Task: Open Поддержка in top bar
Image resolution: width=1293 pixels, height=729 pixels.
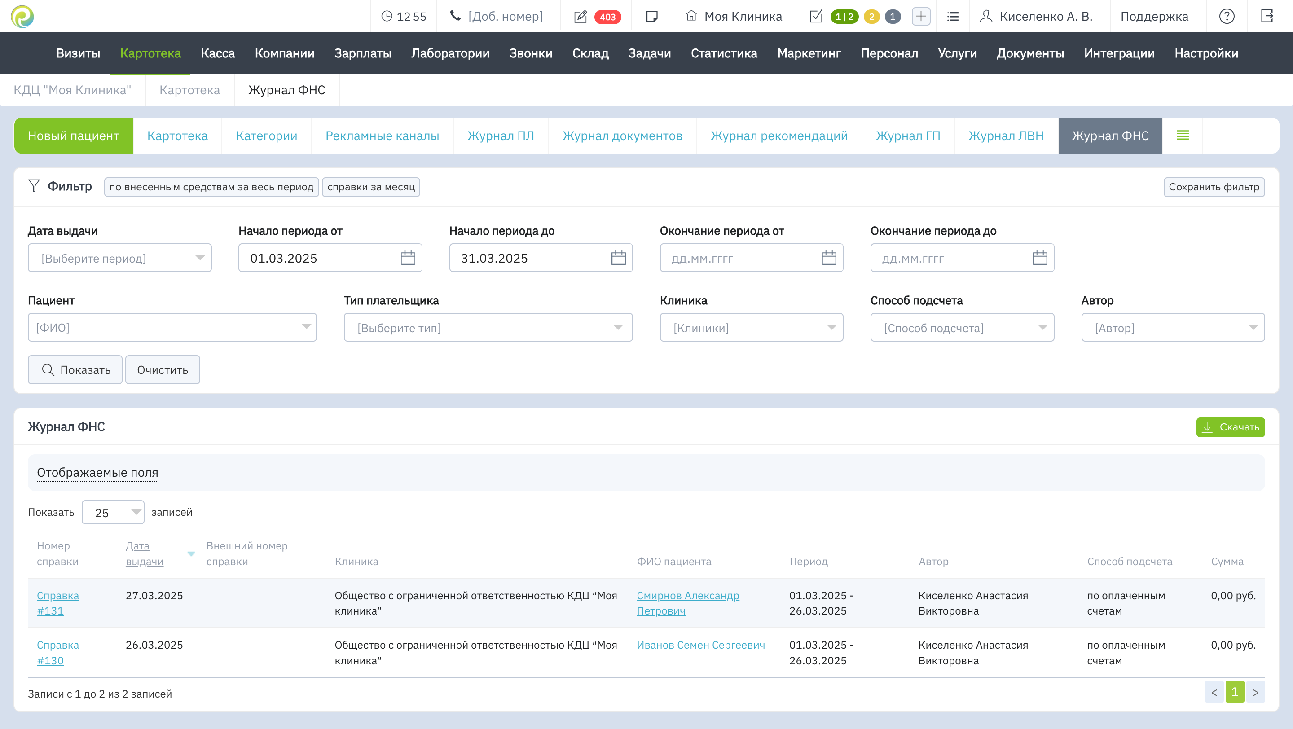Action: pos(1154,17)
